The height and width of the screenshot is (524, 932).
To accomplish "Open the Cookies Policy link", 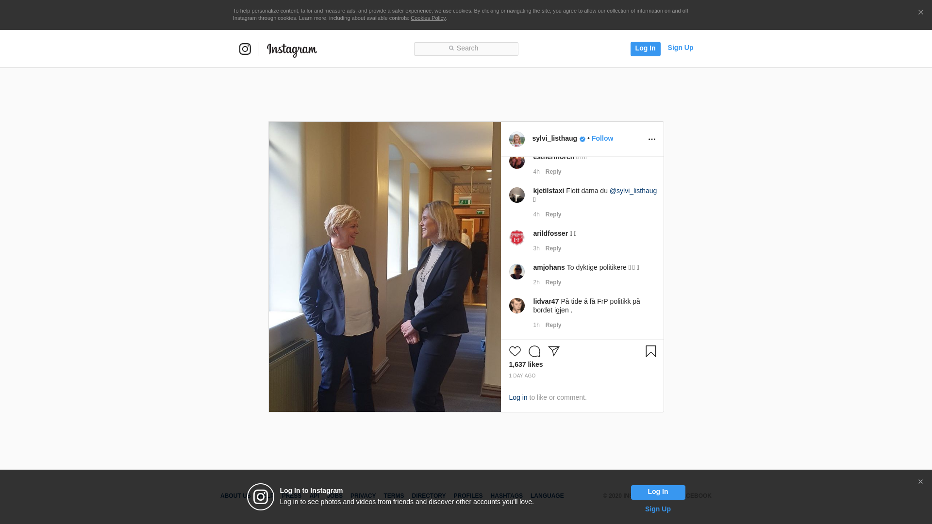I will [x=428, y=18].
